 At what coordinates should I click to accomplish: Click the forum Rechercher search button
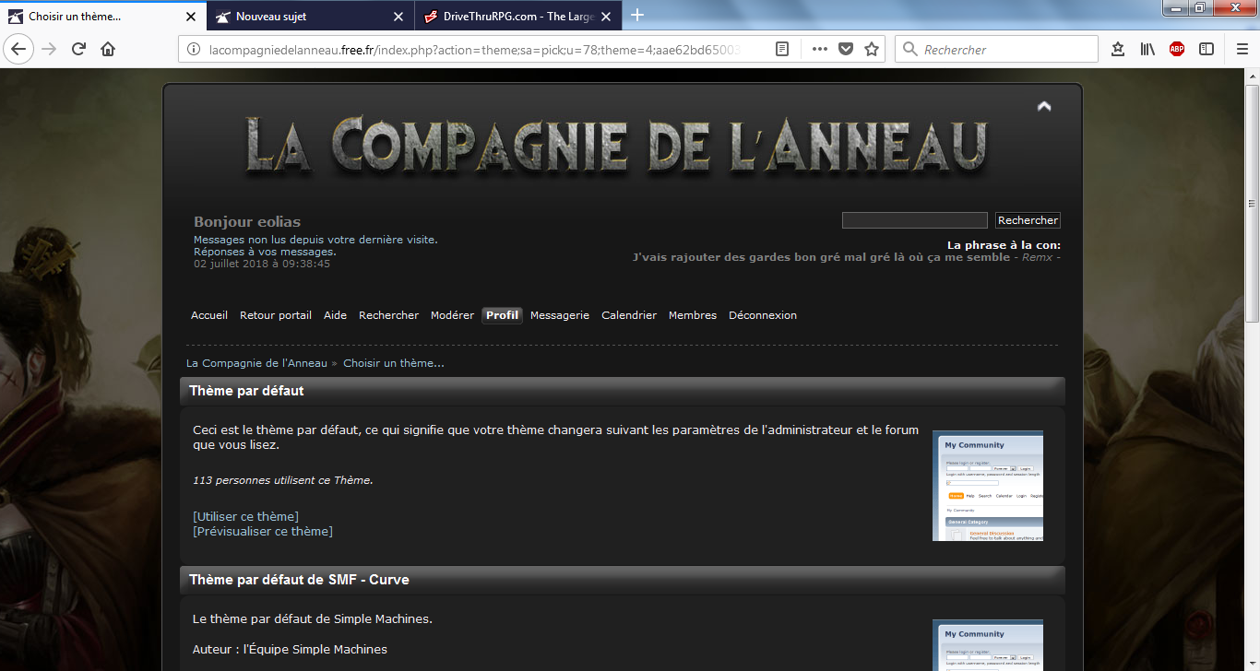pyautogui.click(x=1028, y=220)
